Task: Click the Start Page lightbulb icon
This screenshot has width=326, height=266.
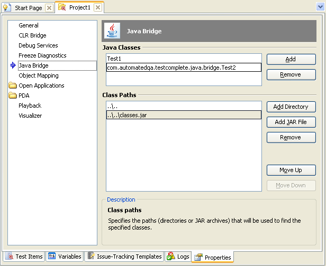Action: 7,8
